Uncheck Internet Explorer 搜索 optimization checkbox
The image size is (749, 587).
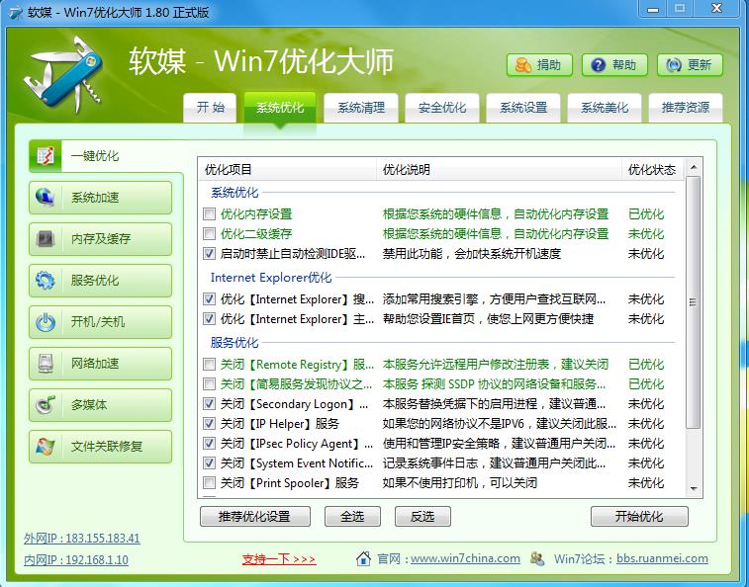pyautogui.click(x=209, y=299)
